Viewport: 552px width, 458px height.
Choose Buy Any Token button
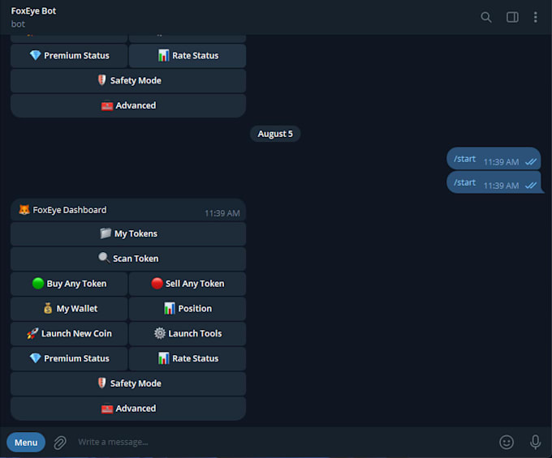(x=69, y=284)
